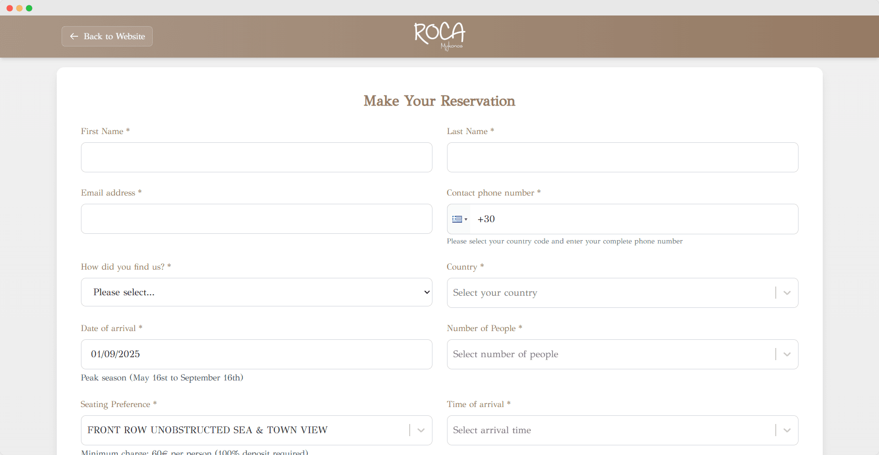
Task: Click the chevron in Number of People field
Action: (x=787, y=354)
